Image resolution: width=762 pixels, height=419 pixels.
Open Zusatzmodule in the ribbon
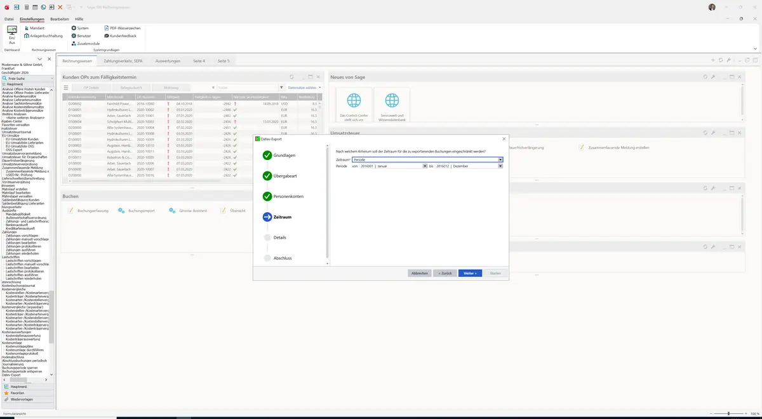85,43
